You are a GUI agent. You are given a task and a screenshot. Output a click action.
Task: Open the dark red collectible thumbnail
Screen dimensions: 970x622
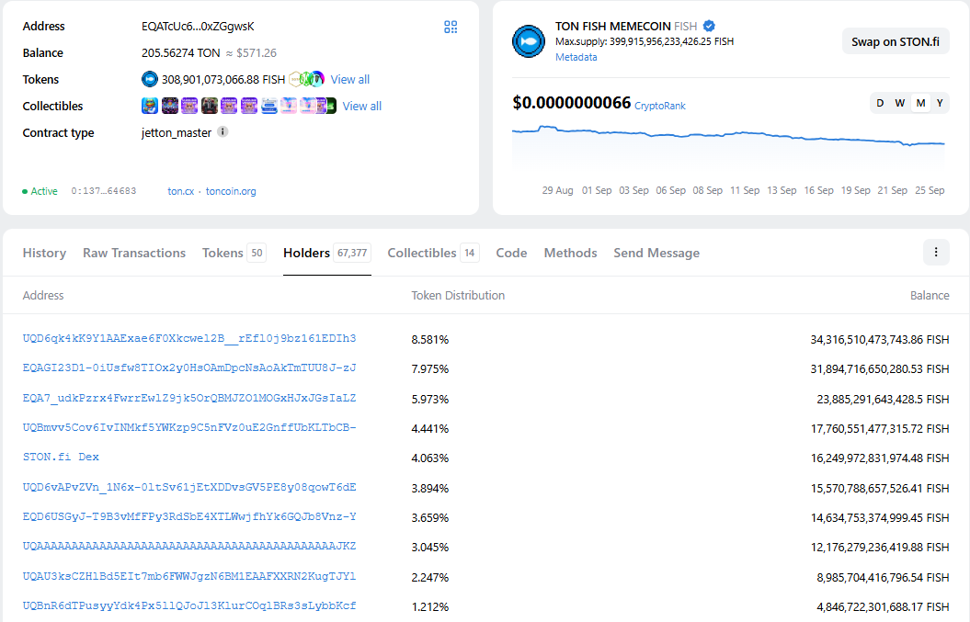coord(210,106)
